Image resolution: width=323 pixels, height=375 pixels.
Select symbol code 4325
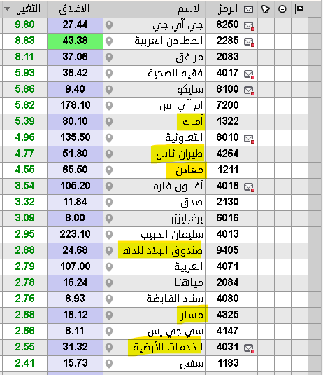coord(228,315)
